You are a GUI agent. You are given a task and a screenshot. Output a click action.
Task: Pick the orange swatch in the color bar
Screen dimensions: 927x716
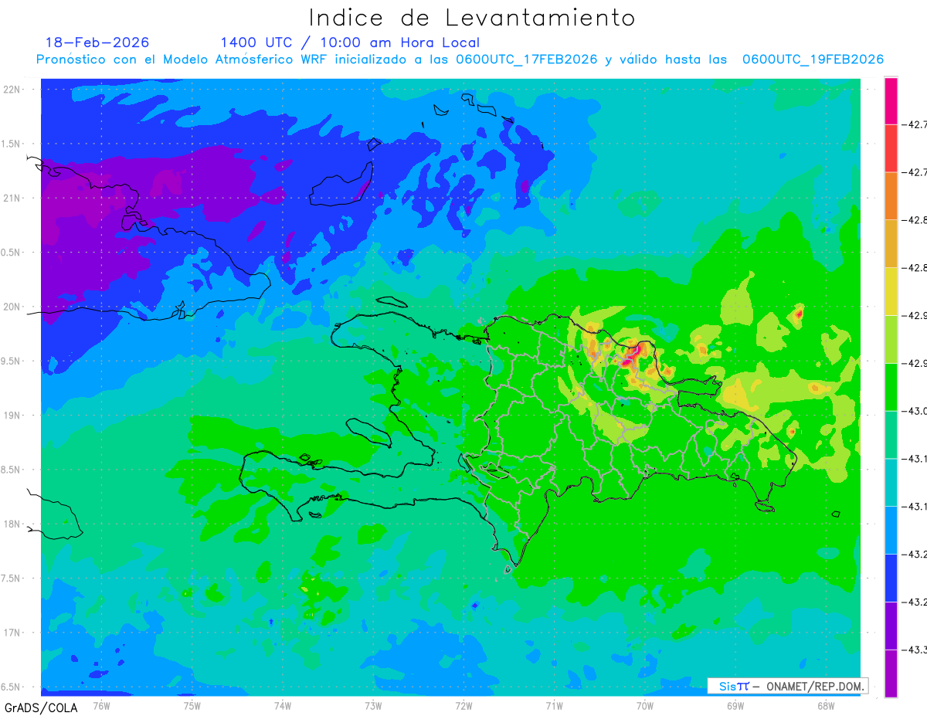point(891,195)
